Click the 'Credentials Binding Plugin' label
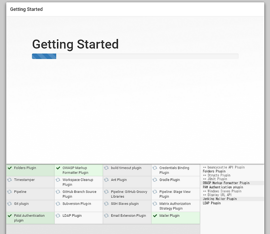The image size is (270, 234). 174,170
